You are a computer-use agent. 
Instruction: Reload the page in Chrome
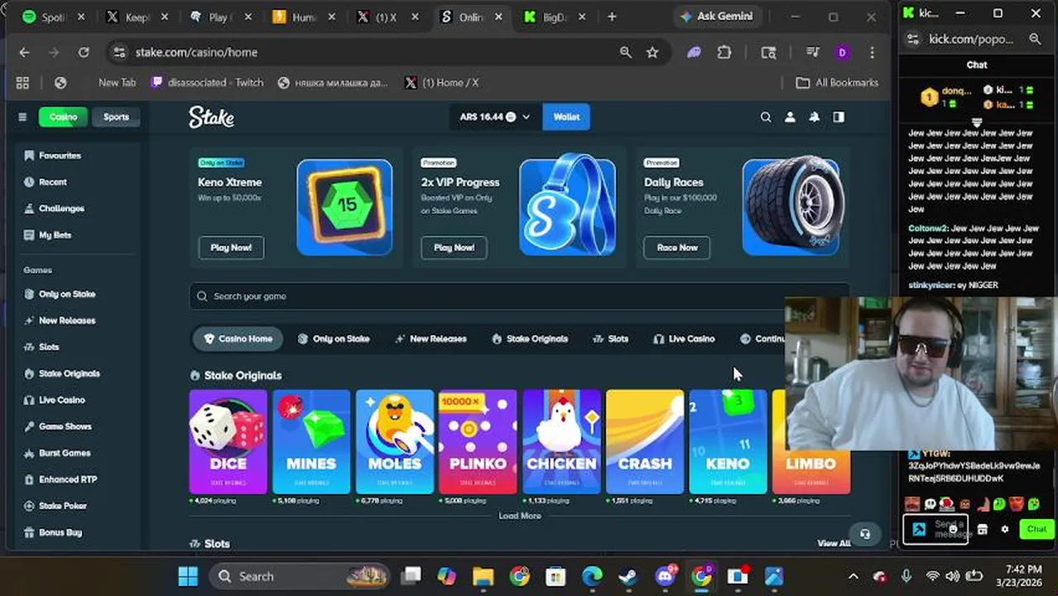click(x=84, y=52)
